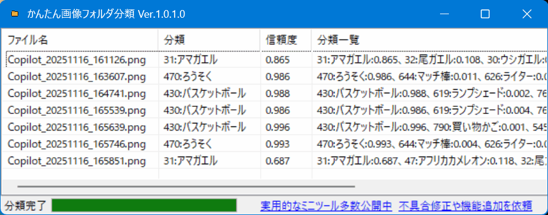Close the かんたん画像フォルダ分類 window
Screen dimensions: 548x215
click(x=527, y=14)
